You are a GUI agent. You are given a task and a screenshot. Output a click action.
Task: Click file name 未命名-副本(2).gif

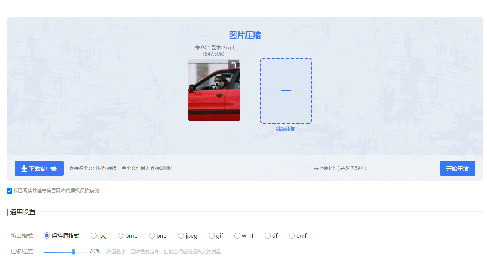pyautogui.click(x=215, y=48)
